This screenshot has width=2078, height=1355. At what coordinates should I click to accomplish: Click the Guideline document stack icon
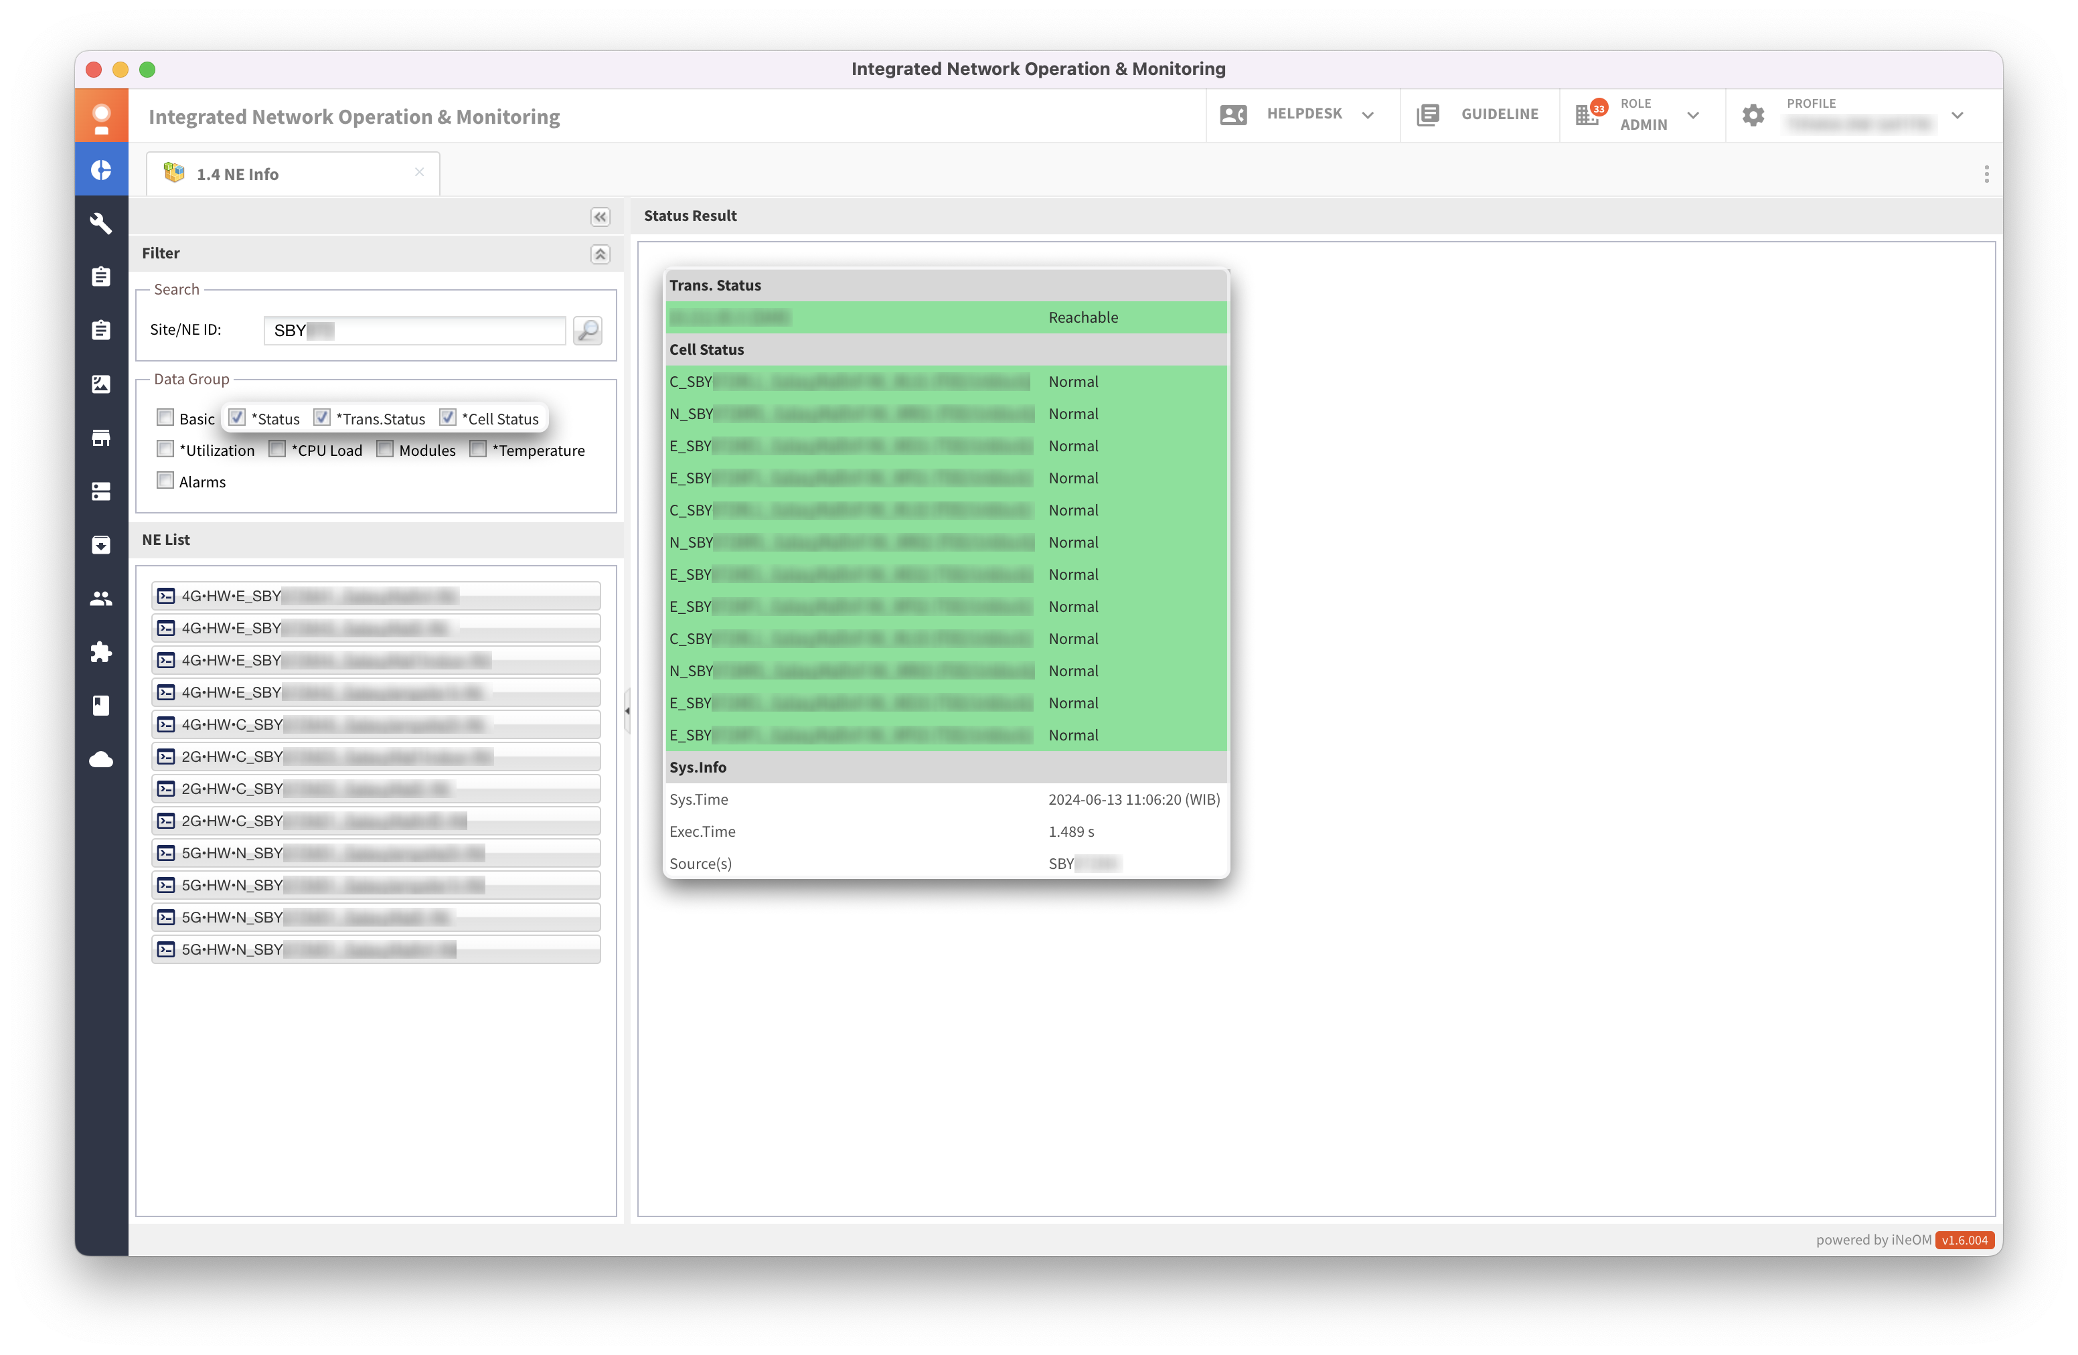[x=1427, y=114]
